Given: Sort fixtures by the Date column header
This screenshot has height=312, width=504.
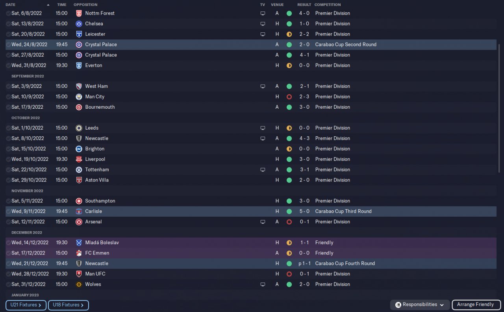Looking at the screenshot, I should pos(11,5).
